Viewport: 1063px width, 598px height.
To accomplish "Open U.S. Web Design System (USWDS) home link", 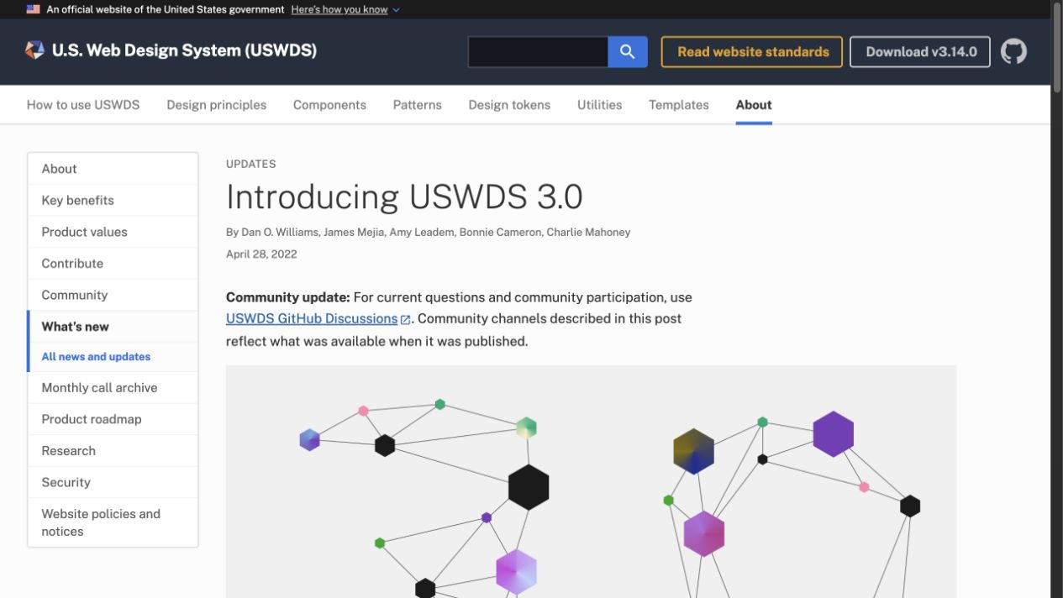I will tap(184, 50).
